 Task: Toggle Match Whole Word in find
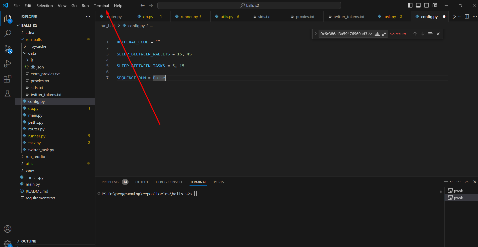[x=377, y=34]
